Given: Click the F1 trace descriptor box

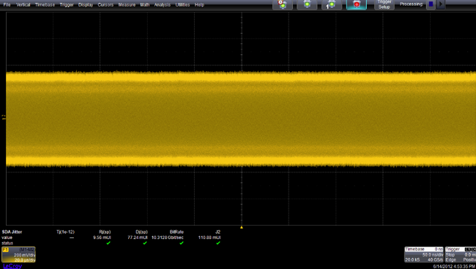Looking at the screenshot, I should point(18,254).
